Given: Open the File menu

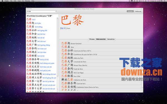Looking at the screenshot, I should pyautogui.click(x=11, y=1).
